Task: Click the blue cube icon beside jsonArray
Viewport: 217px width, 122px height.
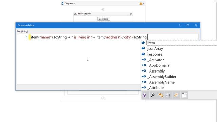Action: [143, 48]
